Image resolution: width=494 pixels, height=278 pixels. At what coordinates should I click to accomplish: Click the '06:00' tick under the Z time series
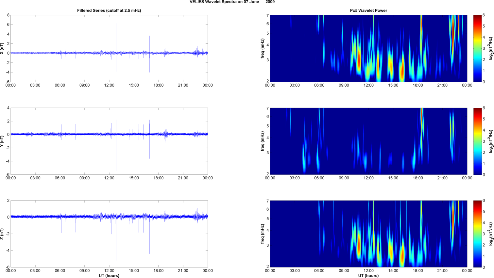click(60, 271)
